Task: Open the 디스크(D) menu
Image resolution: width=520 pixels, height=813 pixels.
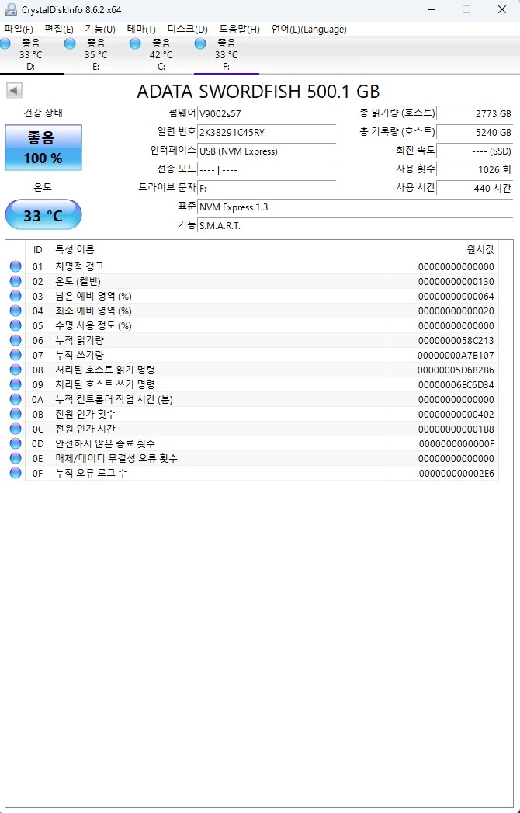Action: [x=187, y=29]
